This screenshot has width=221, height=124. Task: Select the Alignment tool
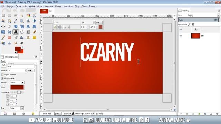tap(3, 27)
